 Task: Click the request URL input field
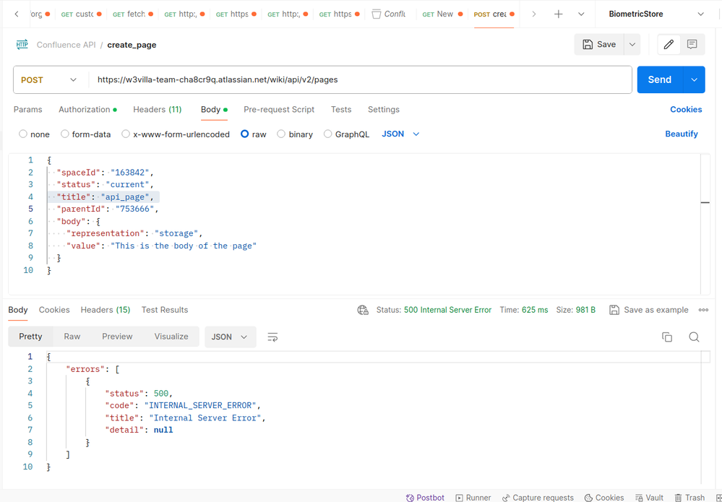(x=359, y=80)
